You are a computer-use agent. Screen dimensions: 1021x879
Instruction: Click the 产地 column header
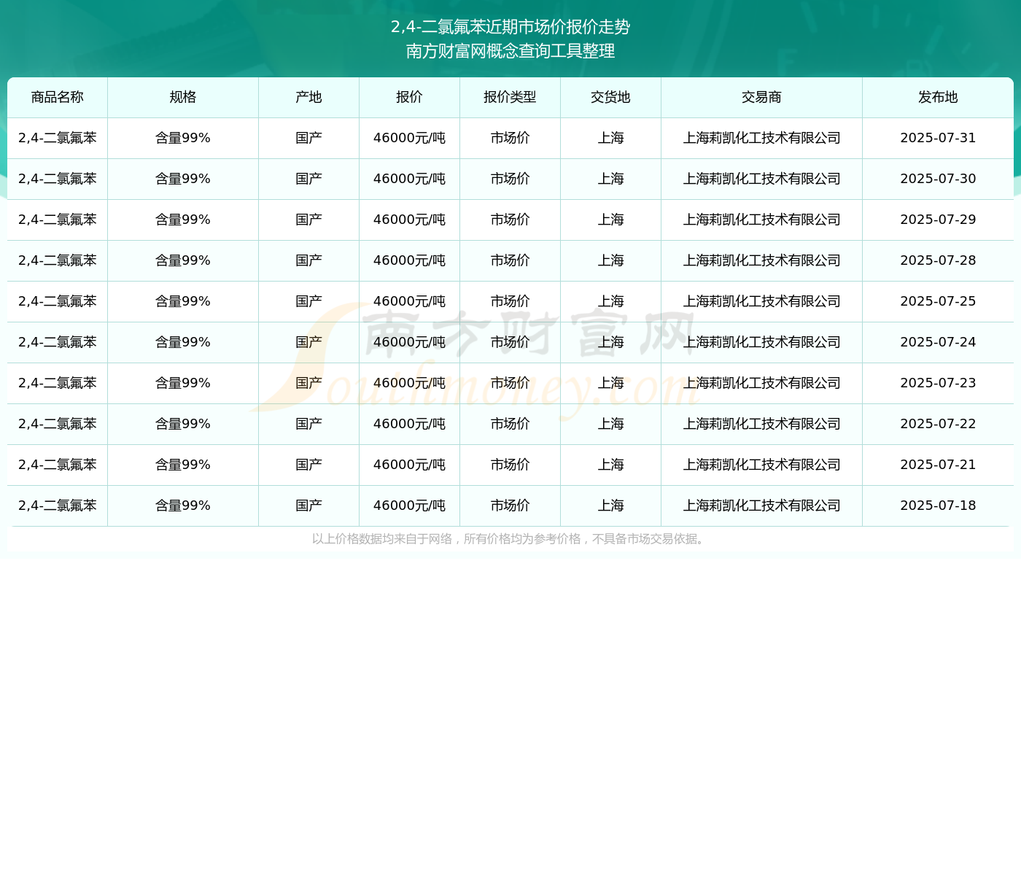pos(308,97)
